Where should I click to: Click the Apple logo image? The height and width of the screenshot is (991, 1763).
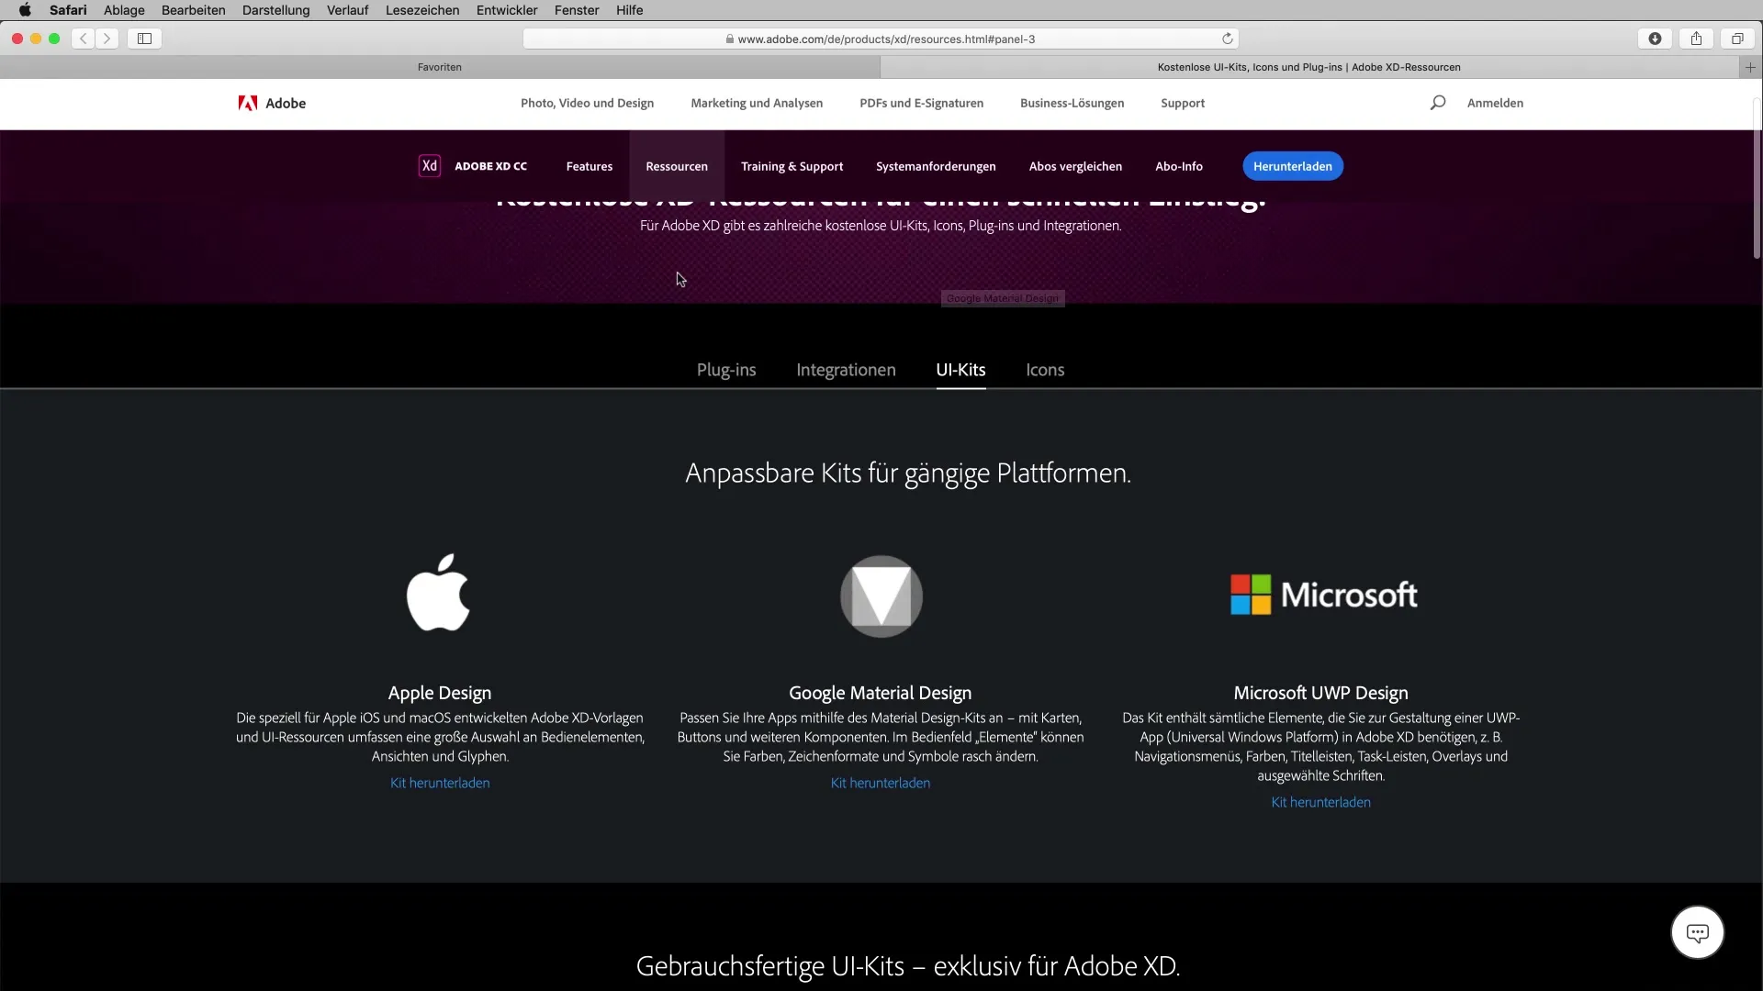click(x=438, y=593)
